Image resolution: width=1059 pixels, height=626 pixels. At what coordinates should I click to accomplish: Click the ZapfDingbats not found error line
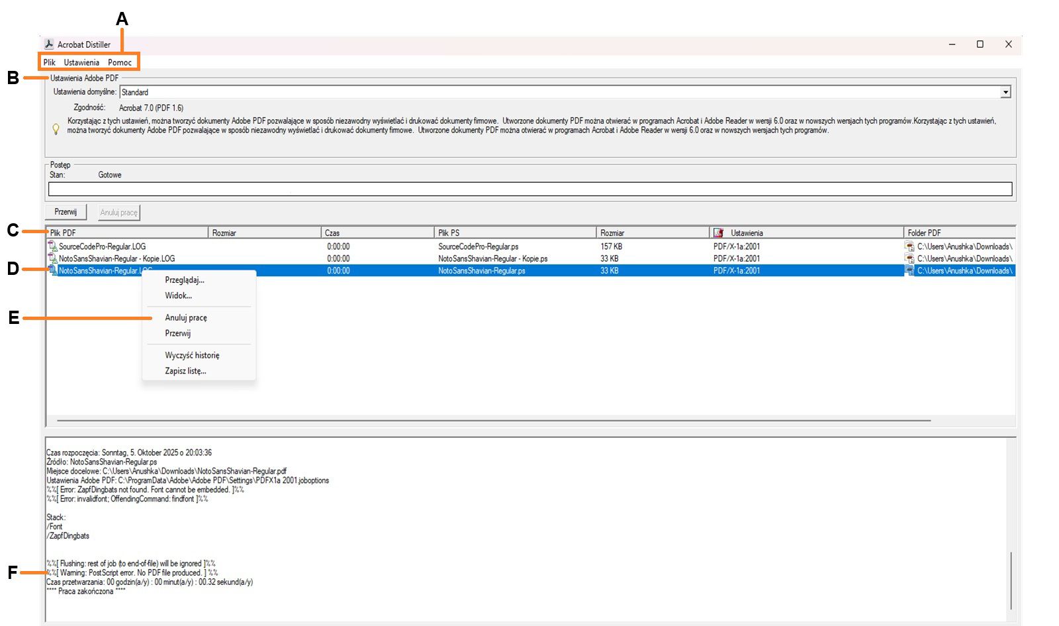pos(145,490)
